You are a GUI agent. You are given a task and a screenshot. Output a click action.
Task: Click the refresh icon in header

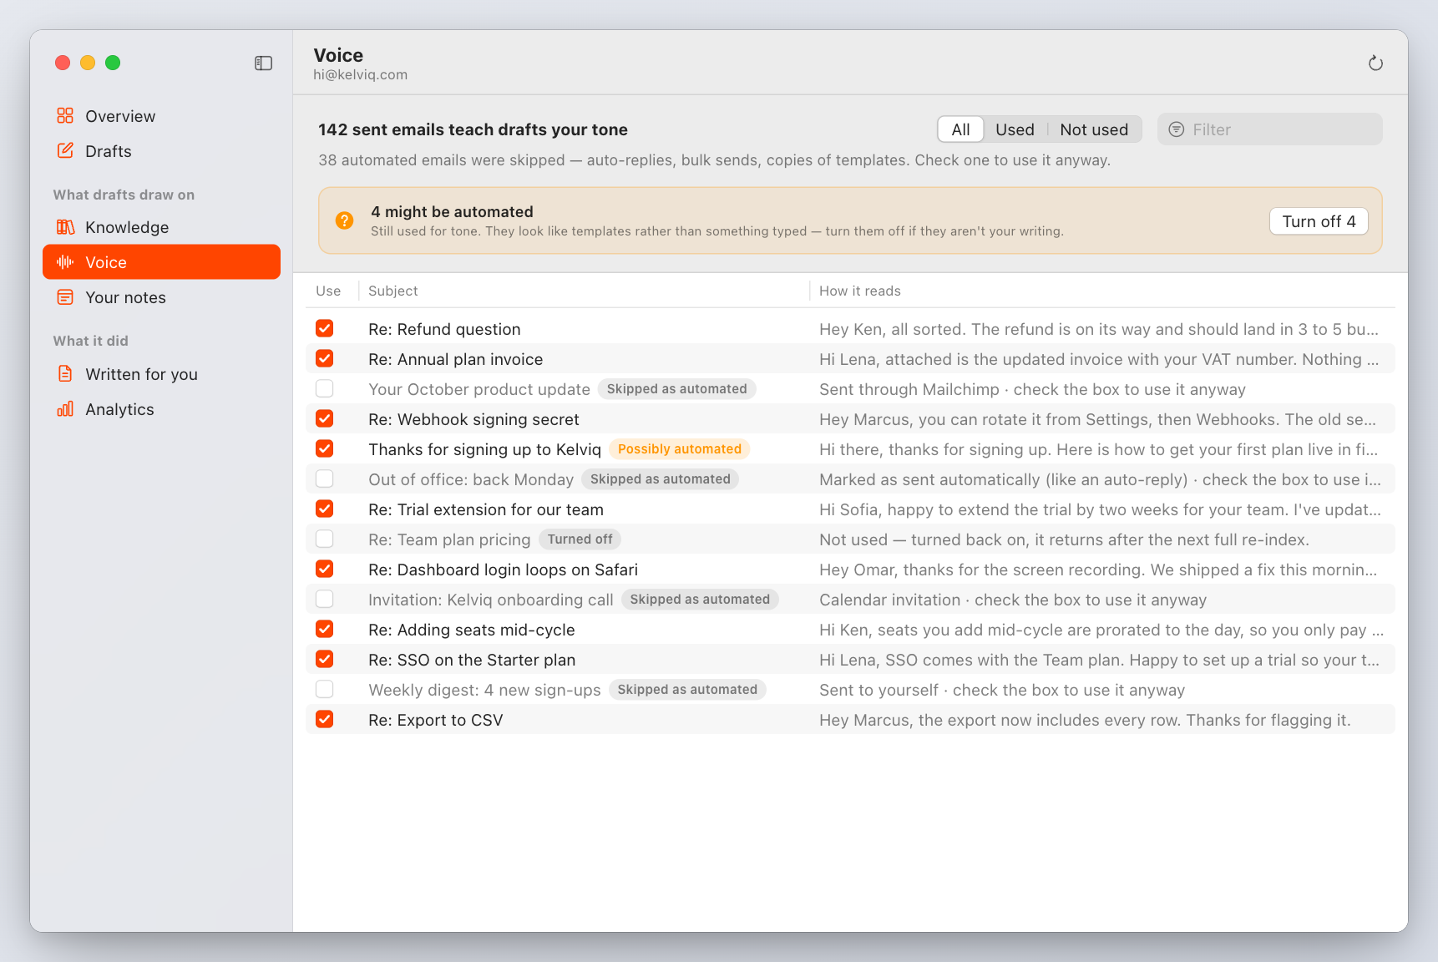[x=1375, y=63]
